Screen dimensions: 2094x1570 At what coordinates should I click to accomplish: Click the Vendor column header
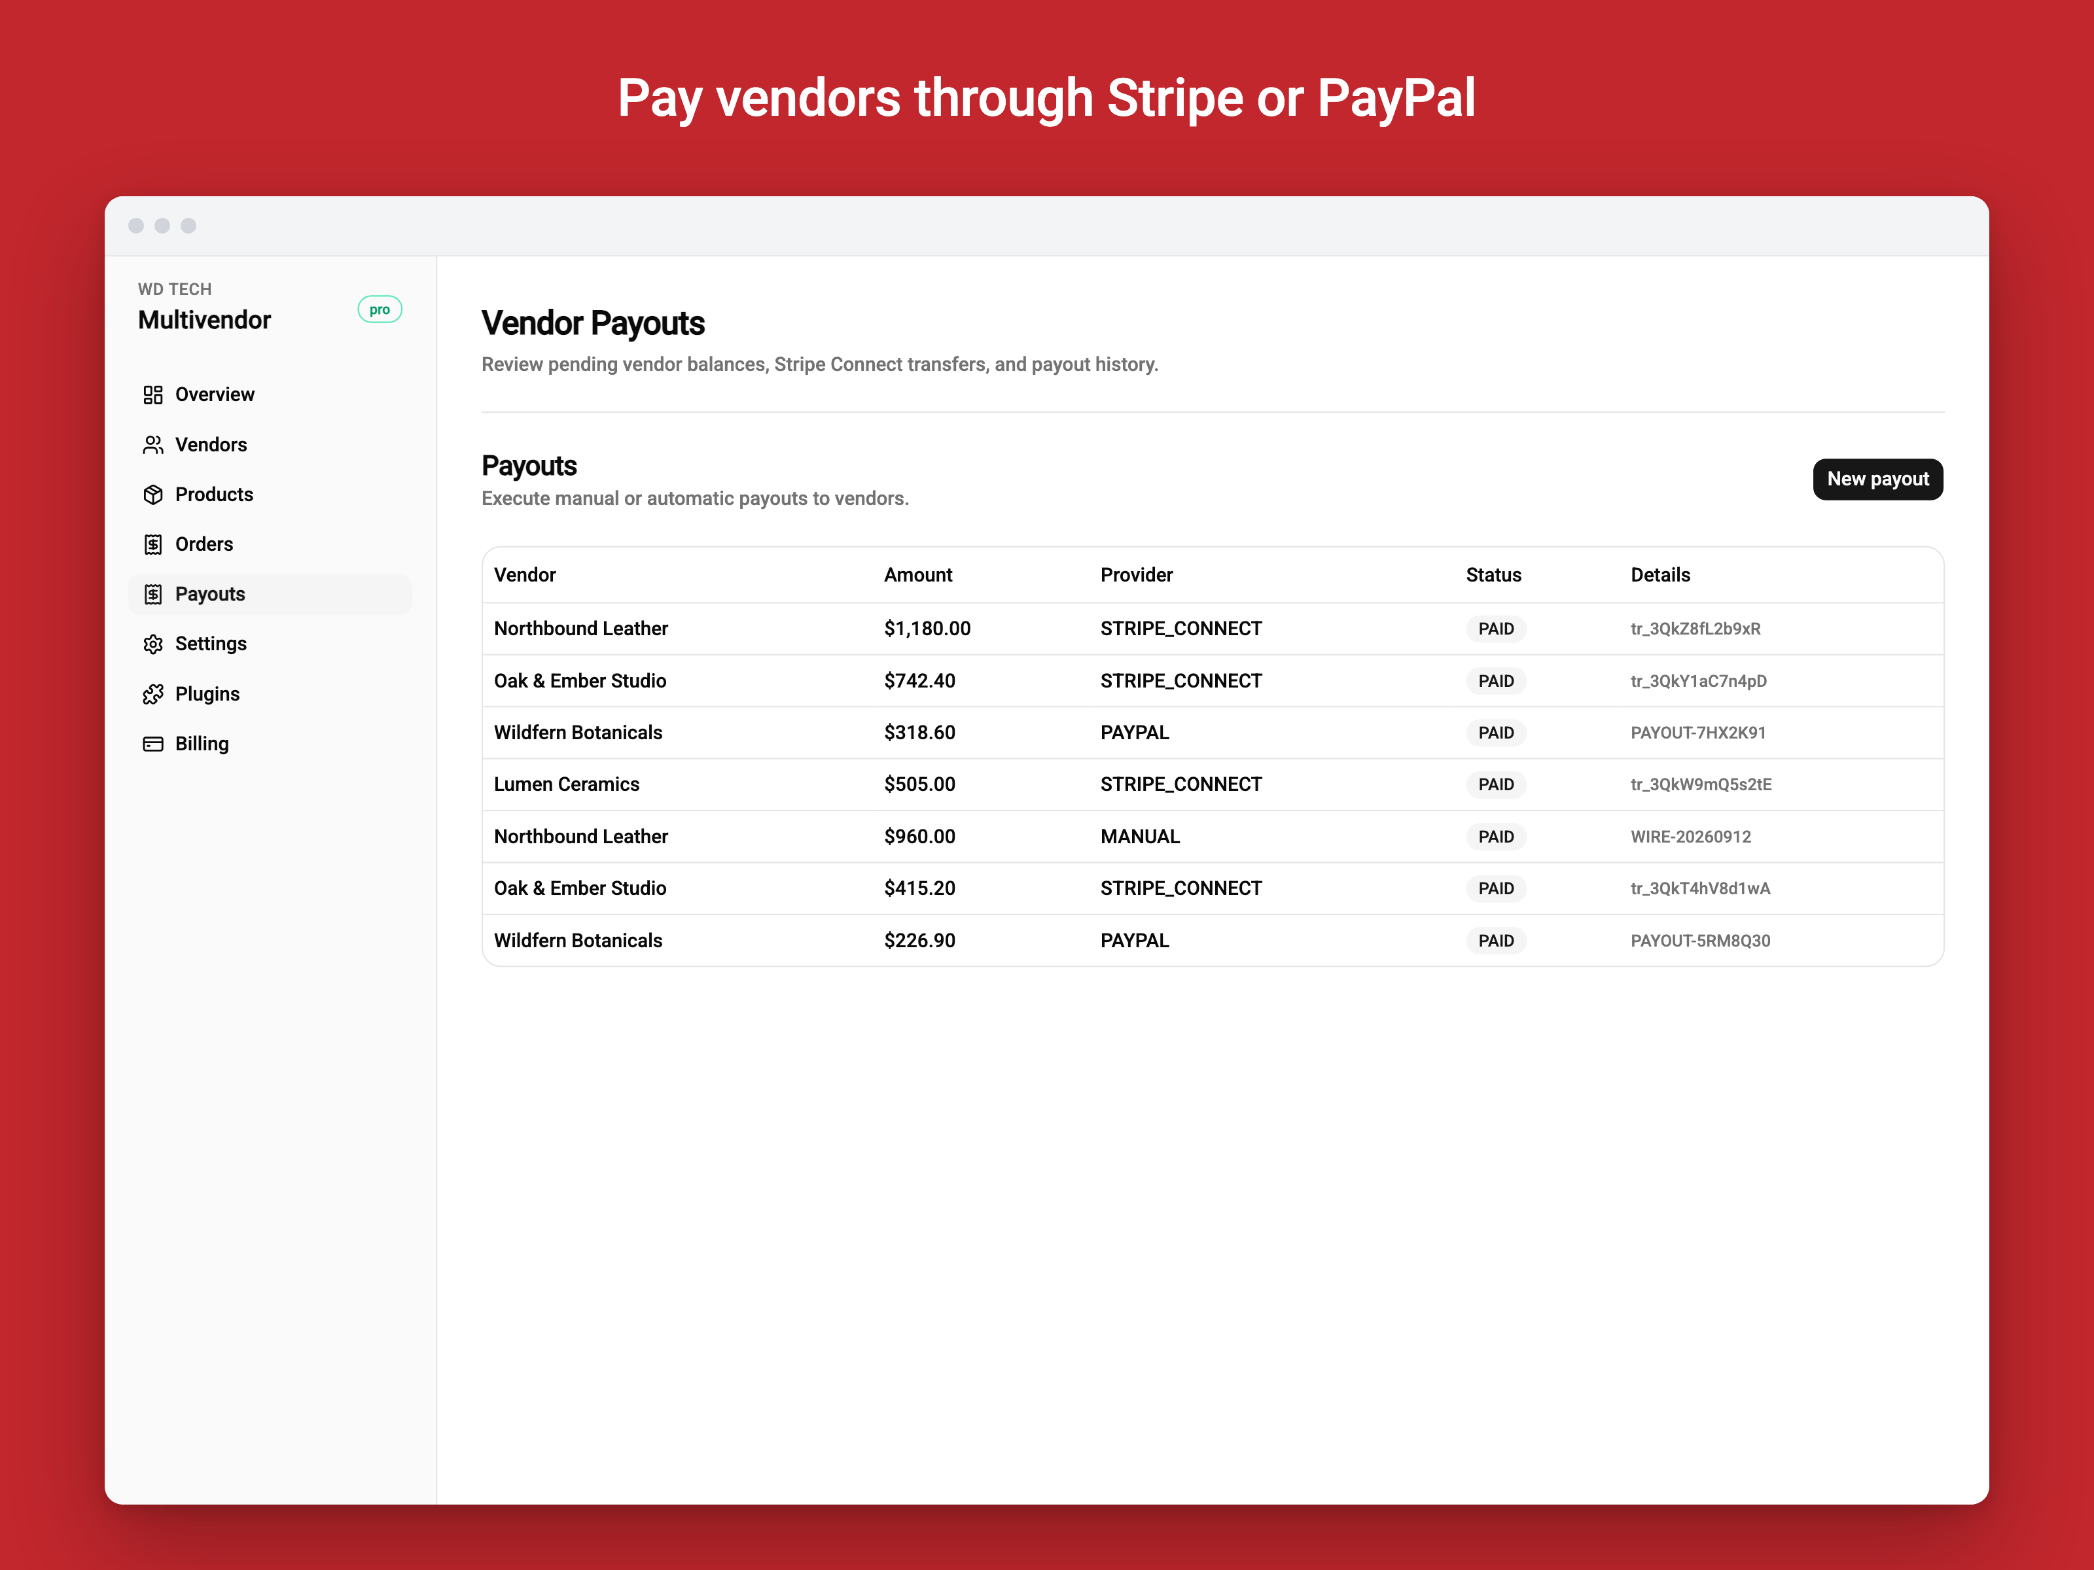(x=524, y=574)
